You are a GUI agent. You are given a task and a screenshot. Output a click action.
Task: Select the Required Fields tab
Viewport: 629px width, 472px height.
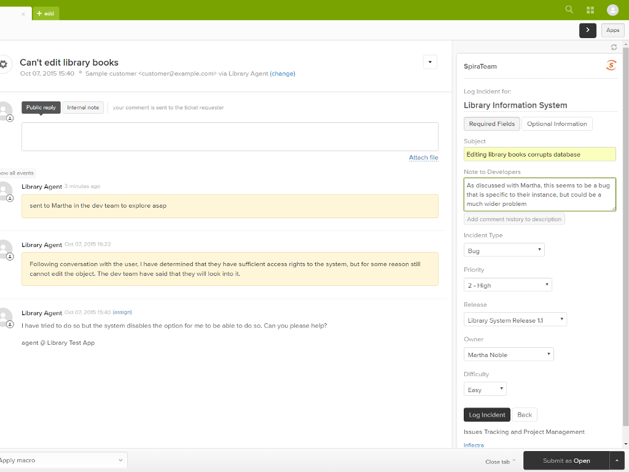(491, 124)
